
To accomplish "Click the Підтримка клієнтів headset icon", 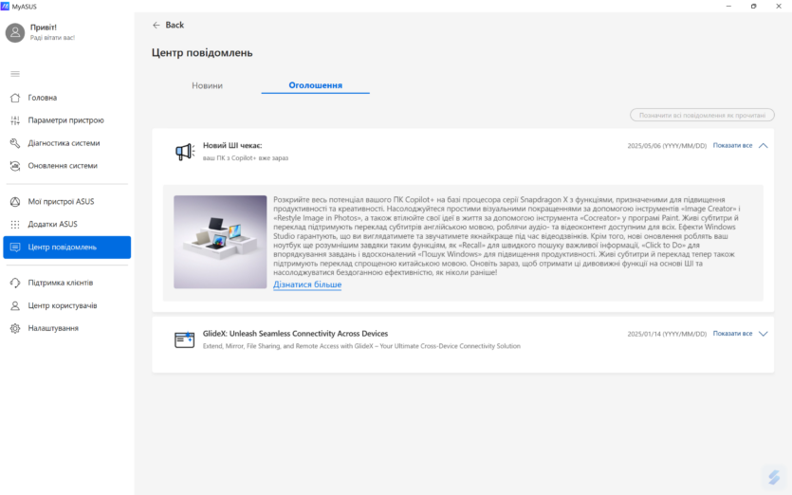I will [15, 283].
